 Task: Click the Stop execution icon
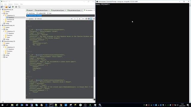tap(16, 7)
